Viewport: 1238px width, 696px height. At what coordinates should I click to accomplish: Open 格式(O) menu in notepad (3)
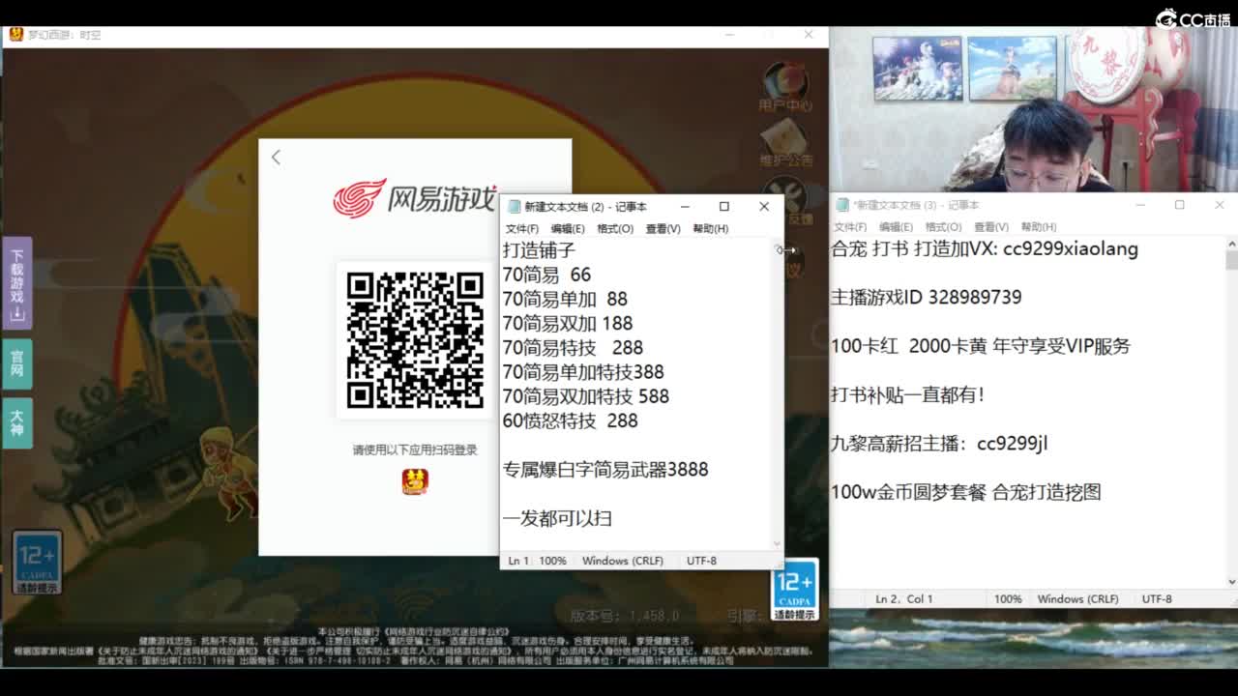pyautogui.click(x=943, y=227)
